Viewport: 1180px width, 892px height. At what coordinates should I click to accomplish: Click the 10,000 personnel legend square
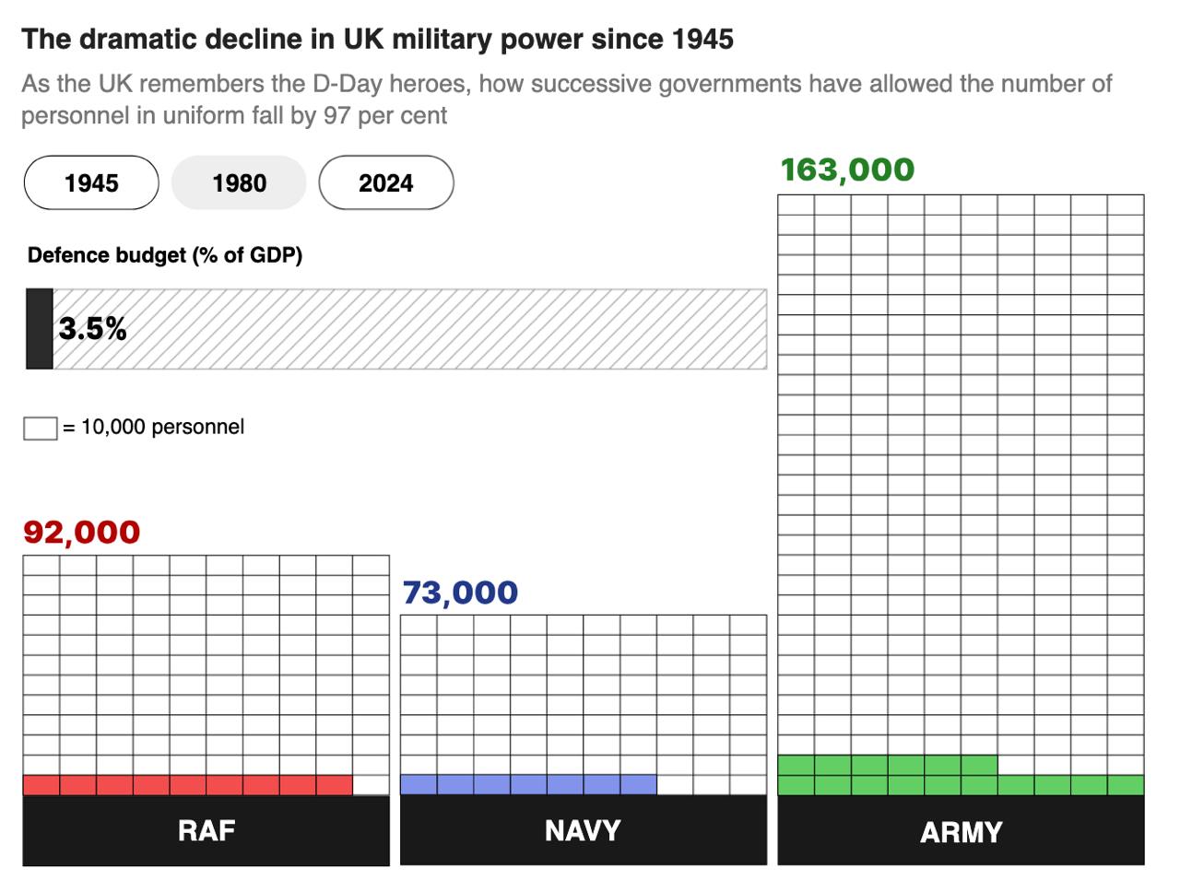[40, 428]
